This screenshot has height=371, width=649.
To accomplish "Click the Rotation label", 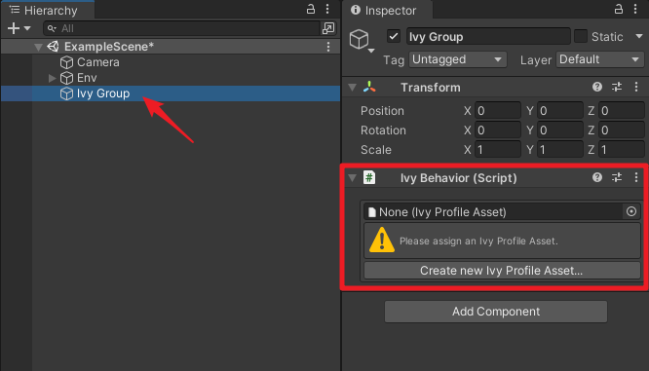I will 383,130.
